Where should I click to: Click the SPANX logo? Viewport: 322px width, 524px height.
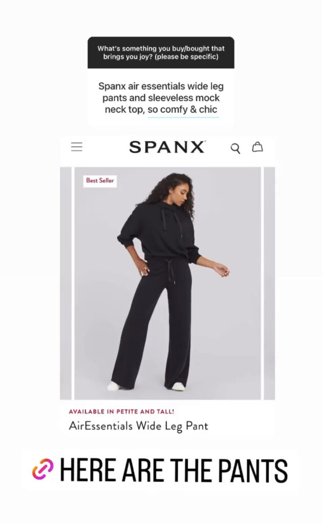(167, 147)
